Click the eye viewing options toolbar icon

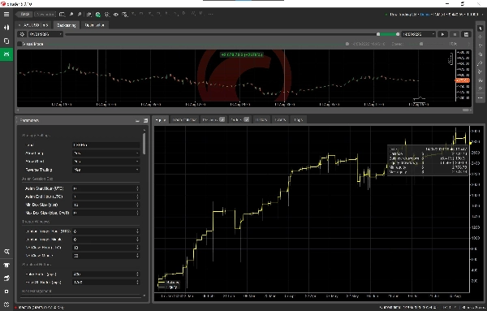[x=116, y=15]
